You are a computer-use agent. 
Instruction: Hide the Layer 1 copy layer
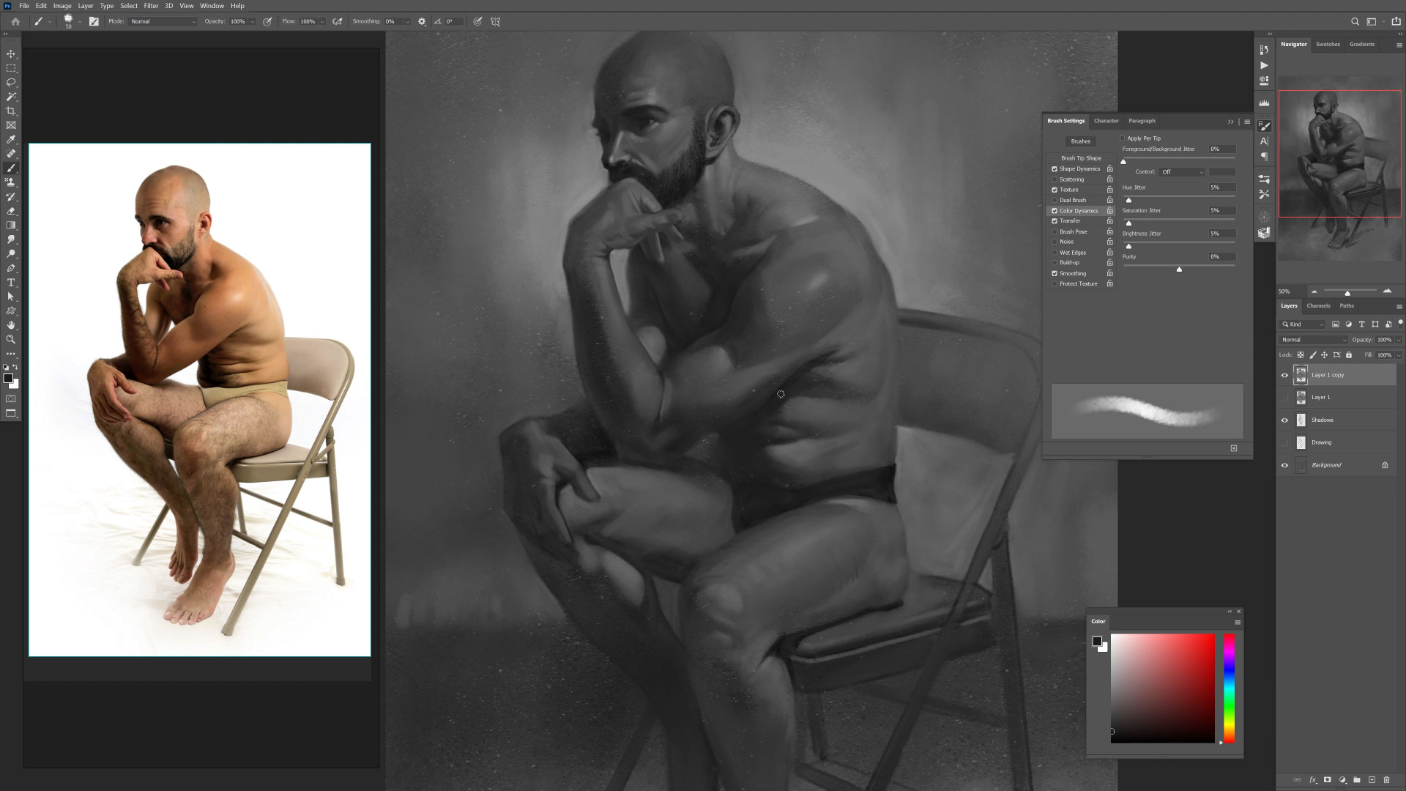click(1284, 376)
